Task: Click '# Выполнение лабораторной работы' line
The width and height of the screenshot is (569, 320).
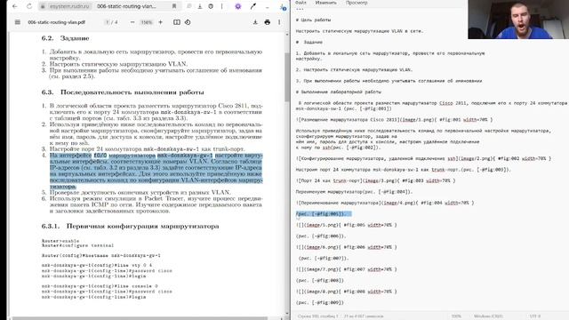Action: coord(338,92)
